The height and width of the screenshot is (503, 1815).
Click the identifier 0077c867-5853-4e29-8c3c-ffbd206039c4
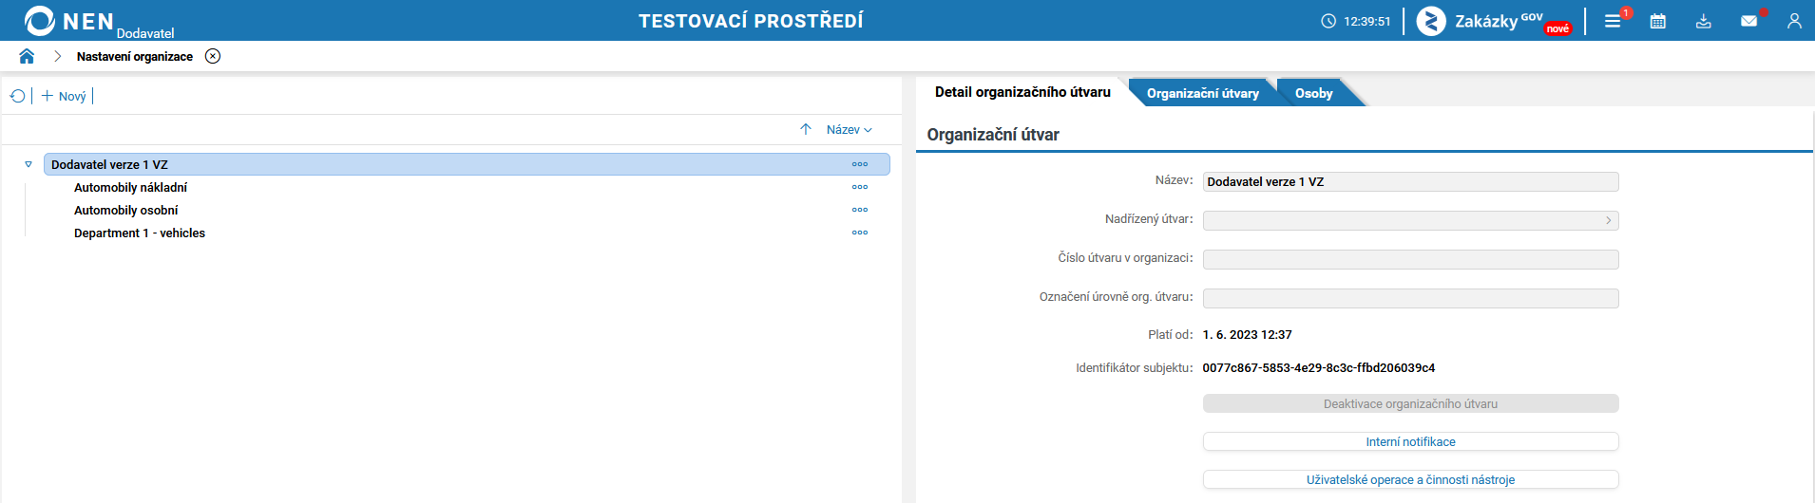(1318, 367)
